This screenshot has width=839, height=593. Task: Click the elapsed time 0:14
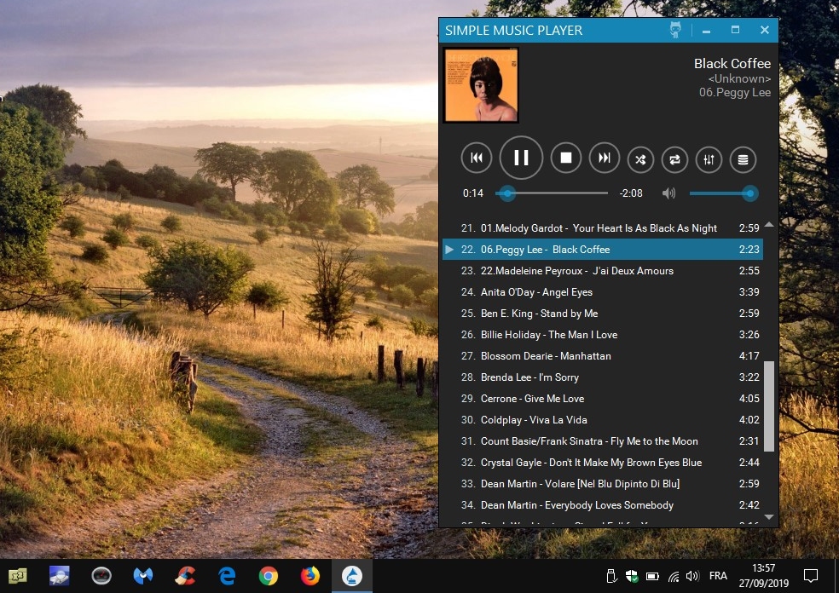(x=473, y=193)
